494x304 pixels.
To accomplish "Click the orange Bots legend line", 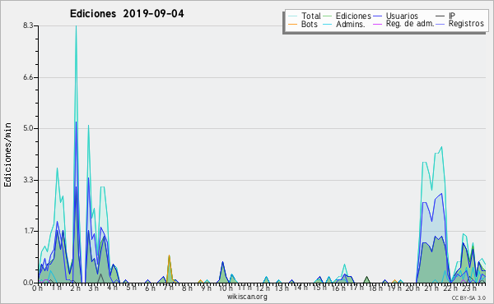I will coord(292,24).
